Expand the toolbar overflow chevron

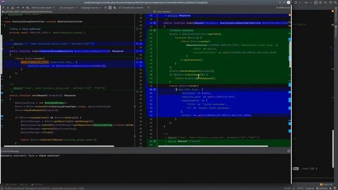point(148,7)
